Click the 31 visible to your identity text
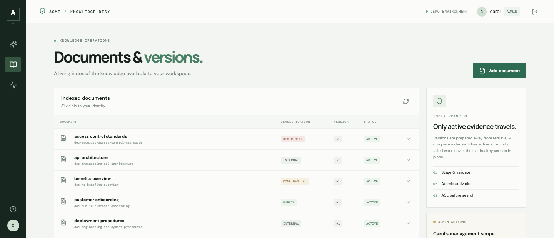Viewport: 554px width, 238px height. coord(83,106)
